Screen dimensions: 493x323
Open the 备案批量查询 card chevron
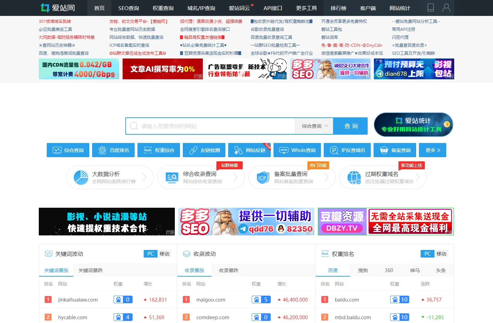[327, 177]
